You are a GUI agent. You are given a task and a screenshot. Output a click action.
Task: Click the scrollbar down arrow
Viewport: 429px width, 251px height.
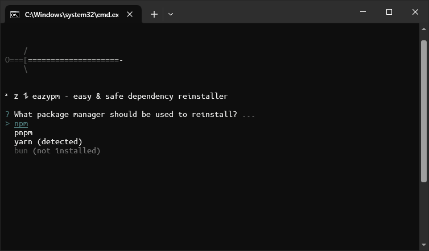pos(424,245)
